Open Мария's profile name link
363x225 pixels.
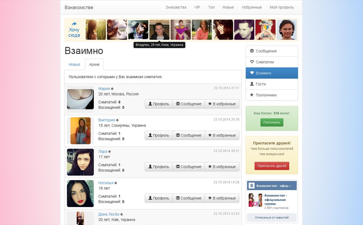(x=104, y=88)
